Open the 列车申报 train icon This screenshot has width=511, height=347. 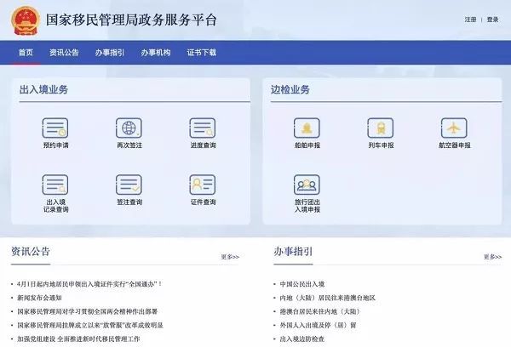[381, 128]
